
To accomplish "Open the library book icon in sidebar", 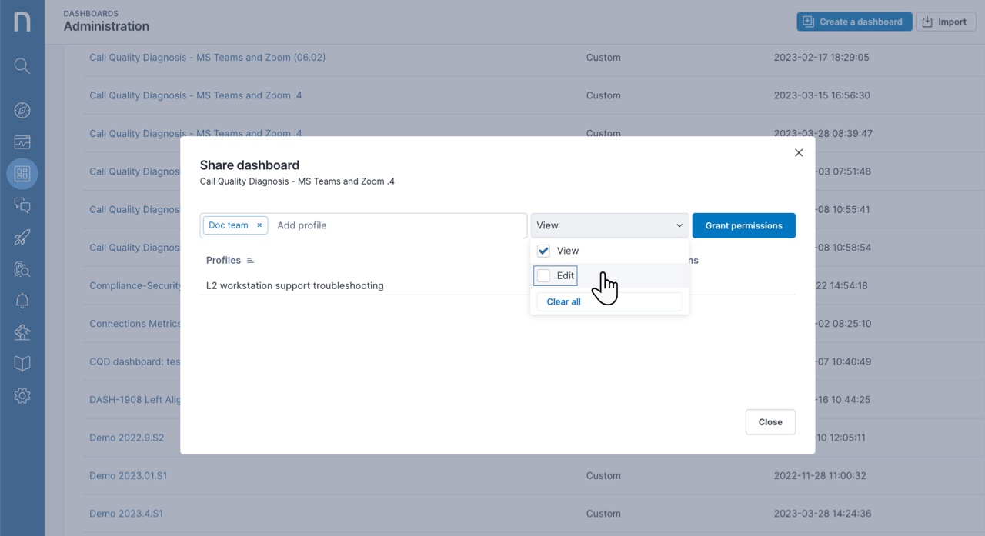I will pos(22,364).
